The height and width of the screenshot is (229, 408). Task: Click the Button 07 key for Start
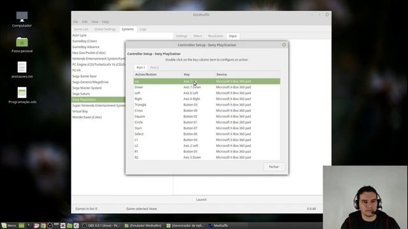coord(190,128)
